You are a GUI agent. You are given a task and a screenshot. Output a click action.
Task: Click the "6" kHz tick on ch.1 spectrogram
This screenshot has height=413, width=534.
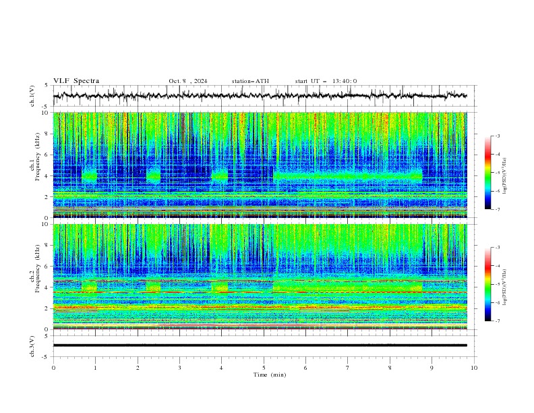point(47,155)
